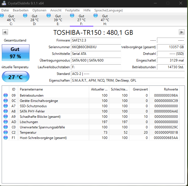The width and height of the screenshot is (188, 186).
Task: Click the next disk arrow button
Action: point(182,32)
